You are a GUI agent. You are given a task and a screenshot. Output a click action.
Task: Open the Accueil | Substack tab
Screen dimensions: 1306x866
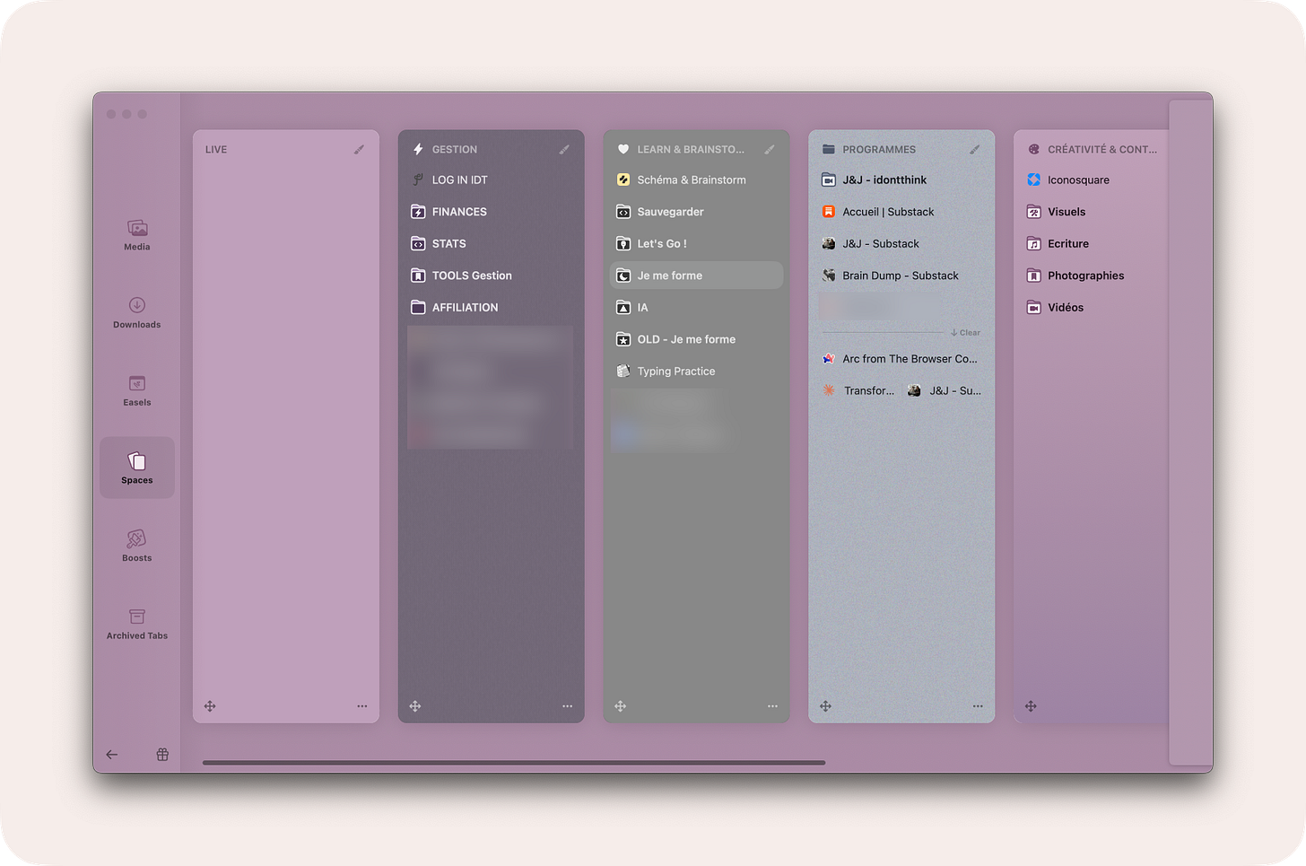click(x=901, y=212)
